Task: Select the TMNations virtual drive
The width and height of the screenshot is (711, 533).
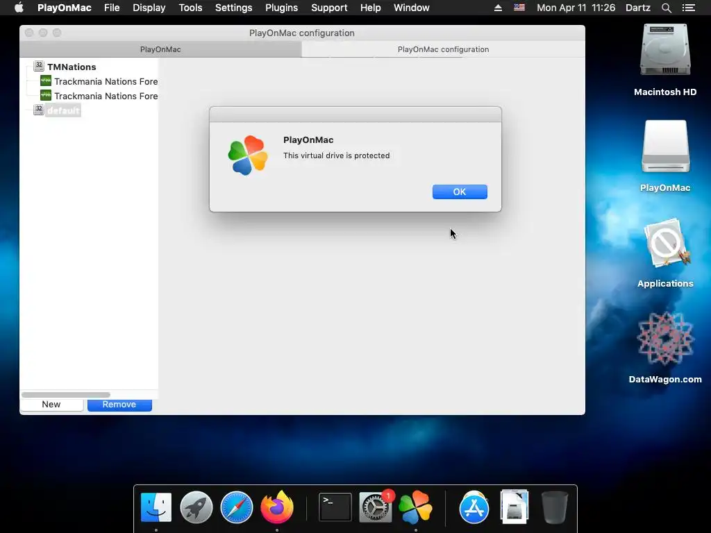Action: 72,67
